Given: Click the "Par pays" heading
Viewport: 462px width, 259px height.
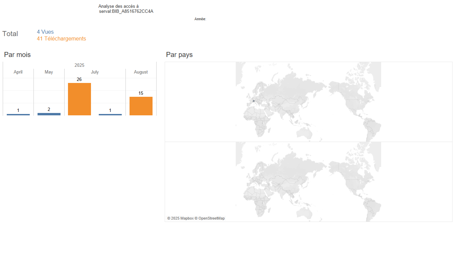Looking at the screenshot, I should (180, 55).
